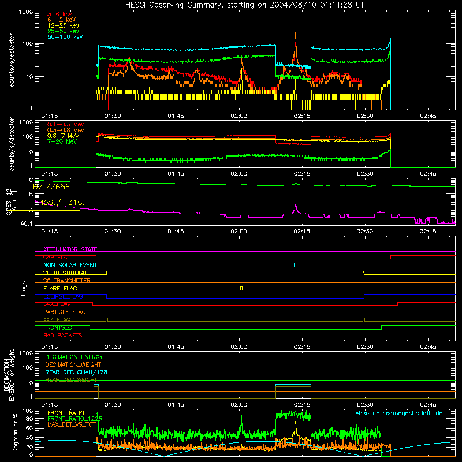The image size is (462, 462).
Task: Click the 0.8-7 MeV legend label
Action: click(63, 136)
